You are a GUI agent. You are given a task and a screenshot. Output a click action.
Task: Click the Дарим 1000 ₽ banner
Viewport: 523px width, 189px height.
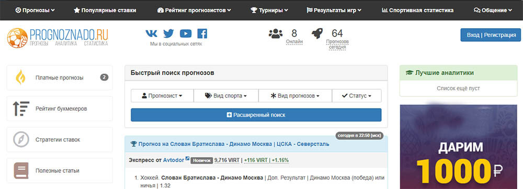pos(458,147)
